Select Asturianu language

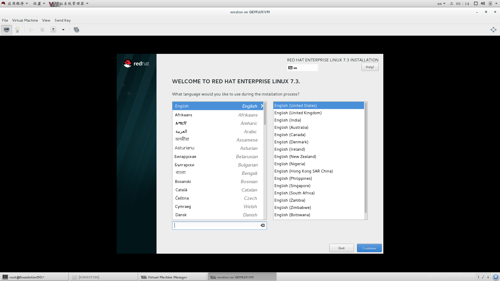point(218,148)
